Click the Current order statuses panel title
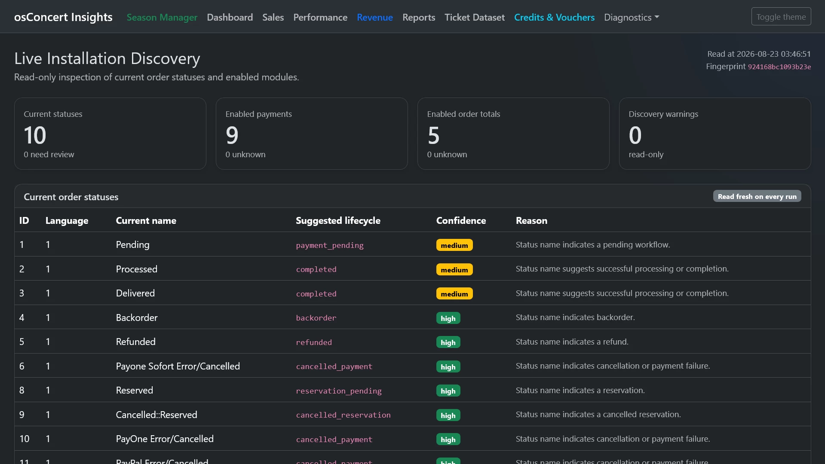The image size is (825, 464). (x=71, y=197)
